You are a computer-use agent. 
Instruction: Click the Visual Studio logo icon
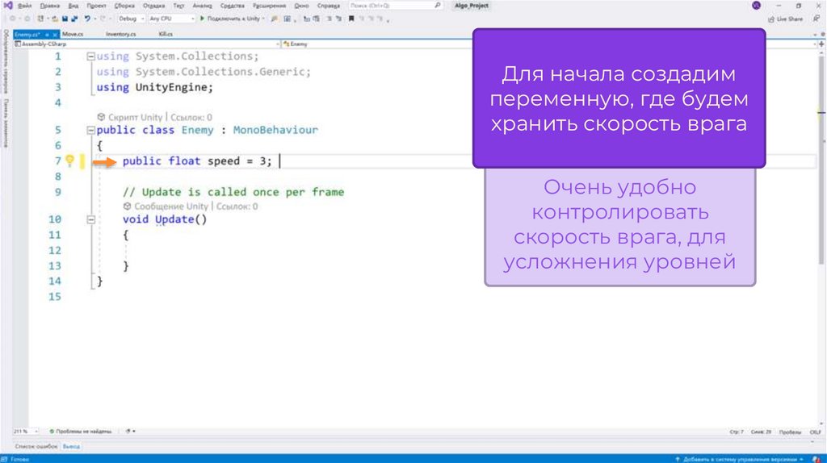[7, 5]
